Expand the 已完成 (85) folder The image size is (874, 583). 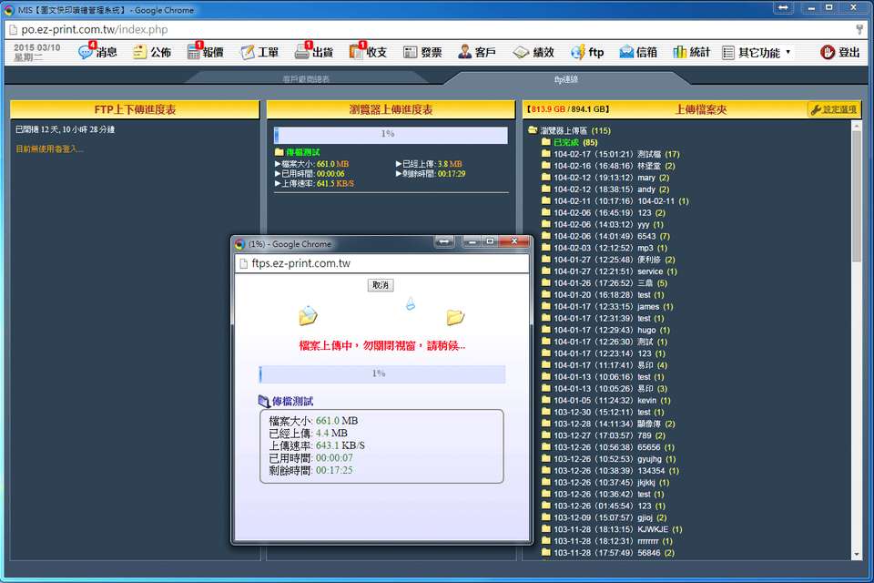(546, 142)
